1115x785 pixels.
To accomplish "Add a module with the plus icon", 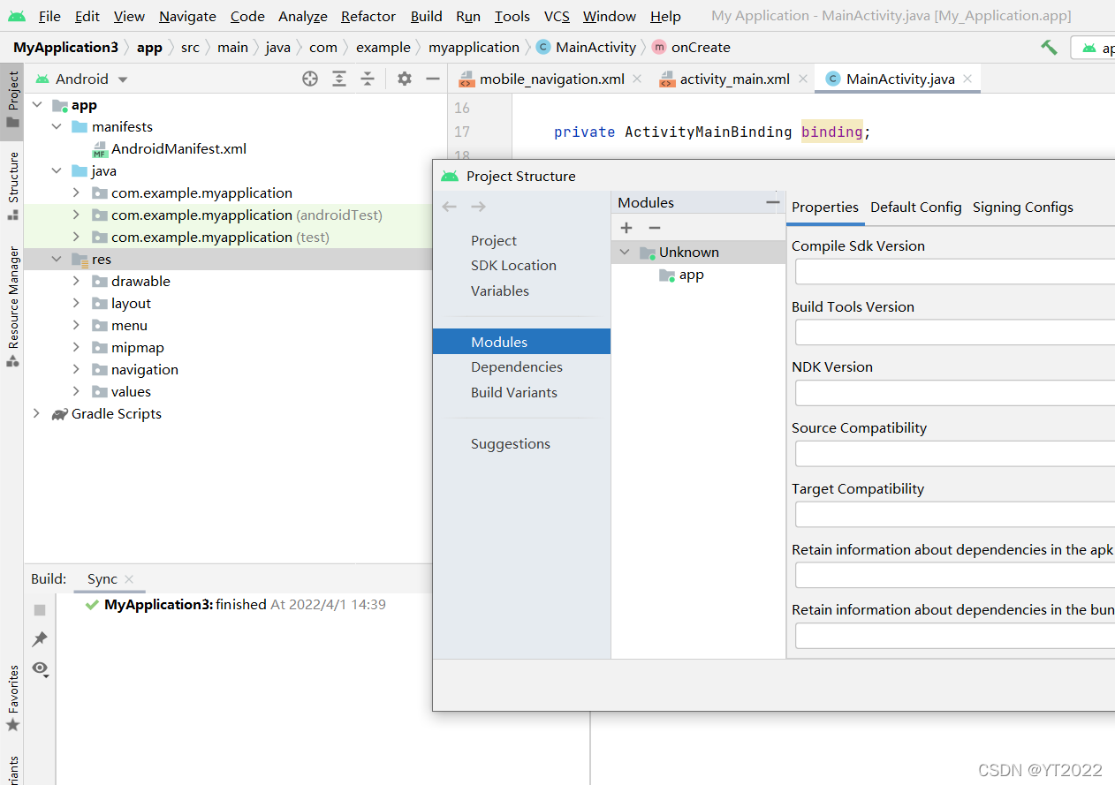I will [x=626, y=228].
